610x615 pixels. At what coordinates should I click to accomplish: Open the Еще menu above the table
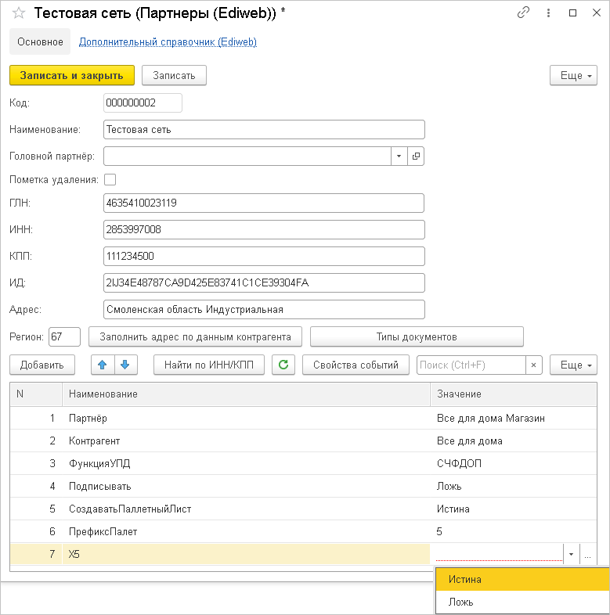[574, 365]
